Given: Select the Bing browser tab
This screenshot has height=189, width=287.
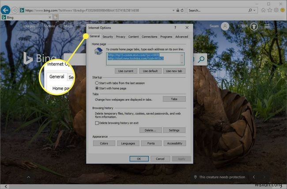Looking at the screenshot, I should tap(26, 17).
